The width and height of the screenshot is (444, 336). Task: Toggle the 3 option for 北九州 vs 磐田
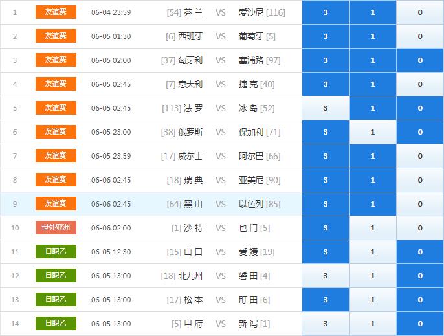tap(326, 276)
